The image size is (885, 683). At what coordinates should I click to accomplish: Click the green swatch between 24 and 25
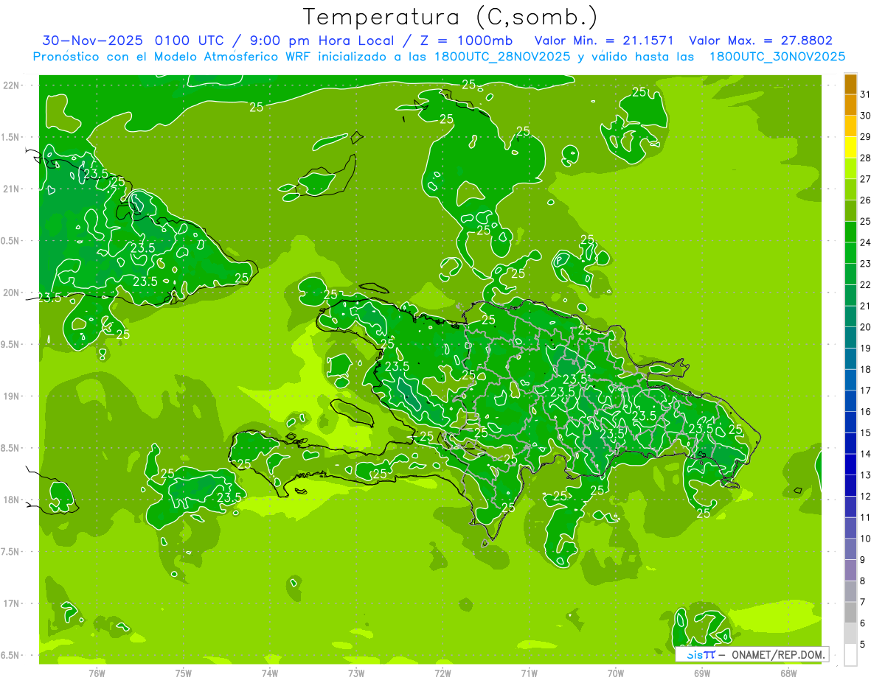tap(850, 232)
